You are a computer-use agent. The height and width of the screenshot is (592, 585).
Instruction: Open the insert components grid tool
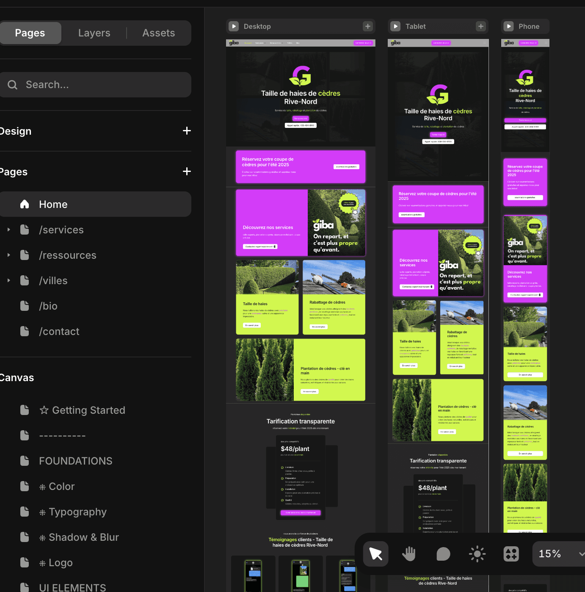point(511,554)
